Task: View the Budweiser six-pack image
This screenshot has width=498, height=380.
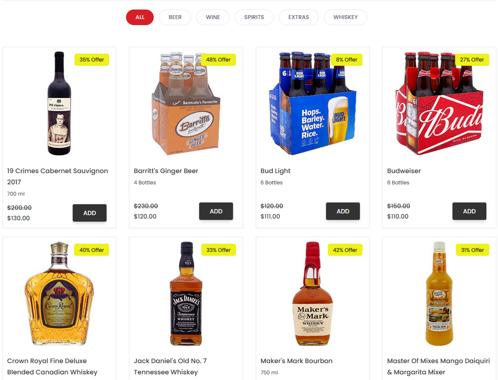Action: (439, 103)
